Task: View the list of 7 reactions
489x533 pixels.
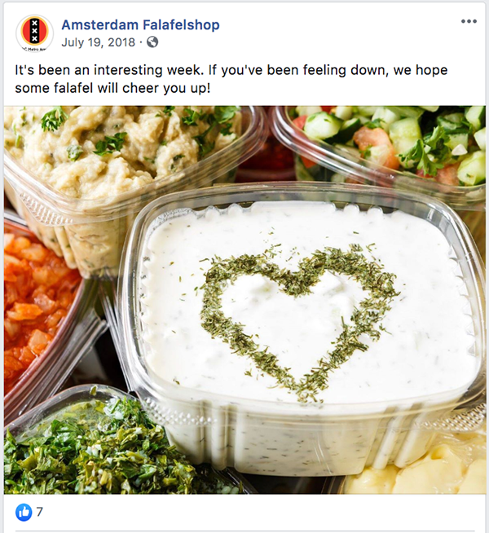Action: tap(39, 512)
